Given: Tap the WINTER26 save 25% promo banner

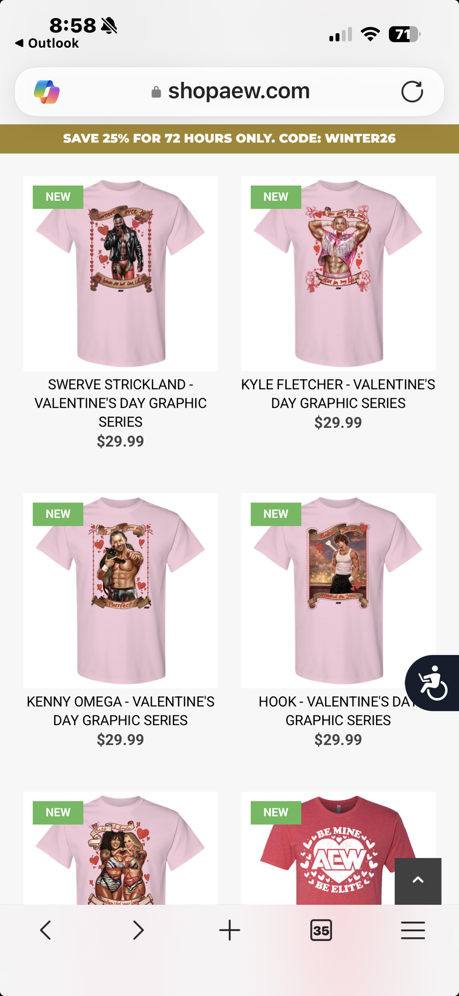Looking at the screenshot, I should pyautogui.click(x=229, y=138).
